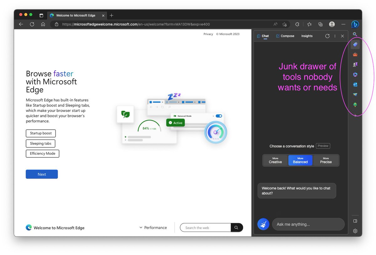Open the Drop paper plane sidebar icon
This screenshot has height=255, width=376.
355,95
